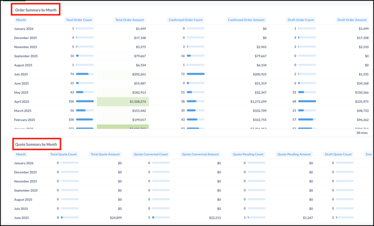Sort by Total Order Amount column header
374x226 pixels.
point(130,20)
